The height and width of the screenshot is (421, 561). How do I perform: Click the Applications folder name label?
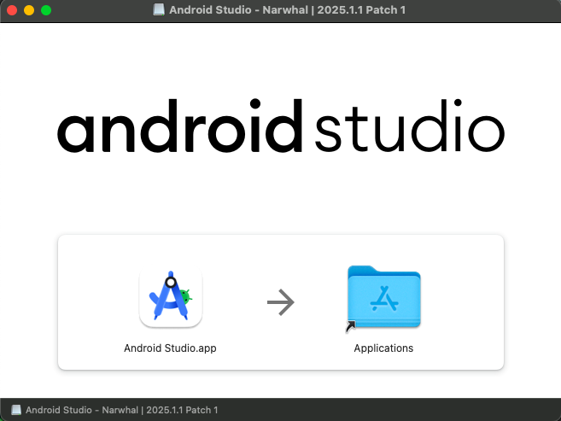click(383, 348)
